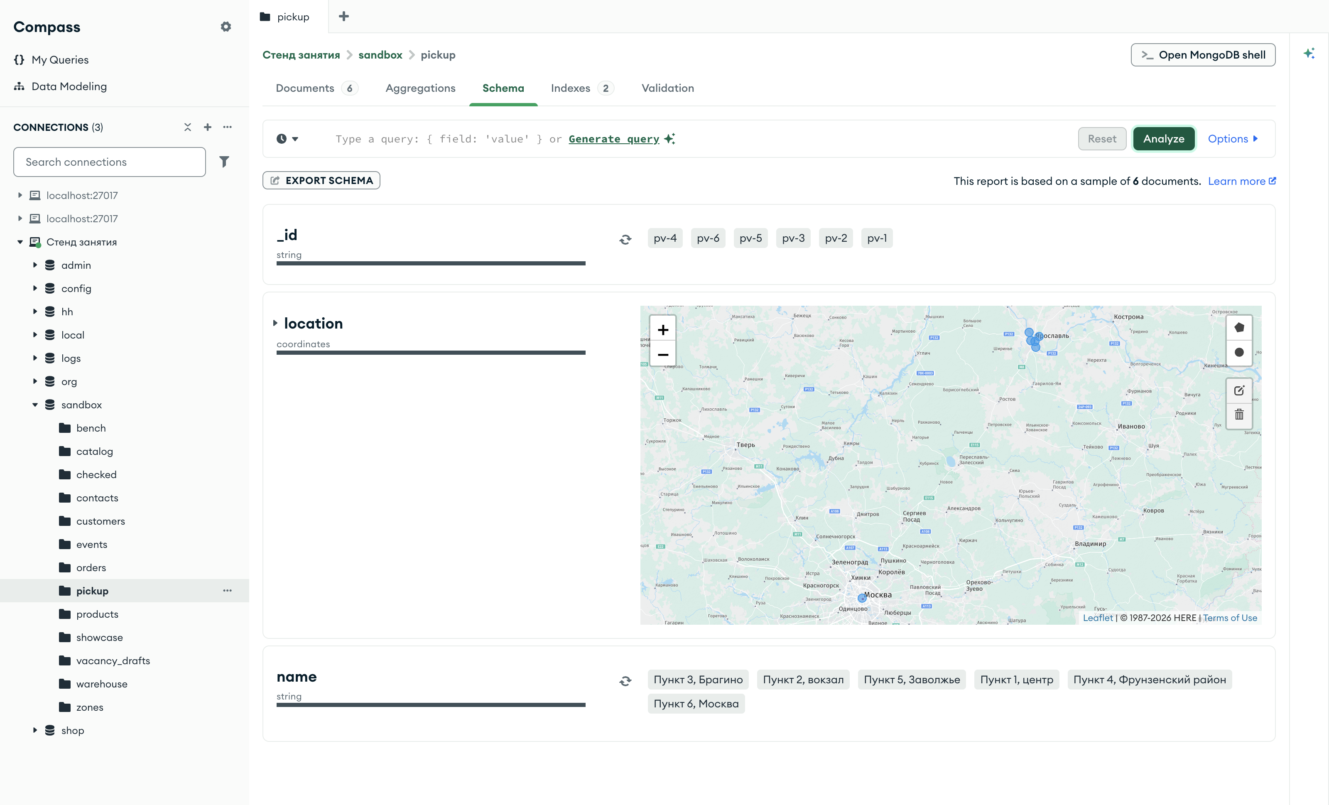The height and width of the screenshot is (805, 1329).
Task: Open Compass settings gear icon
Action: coord(226,27)
